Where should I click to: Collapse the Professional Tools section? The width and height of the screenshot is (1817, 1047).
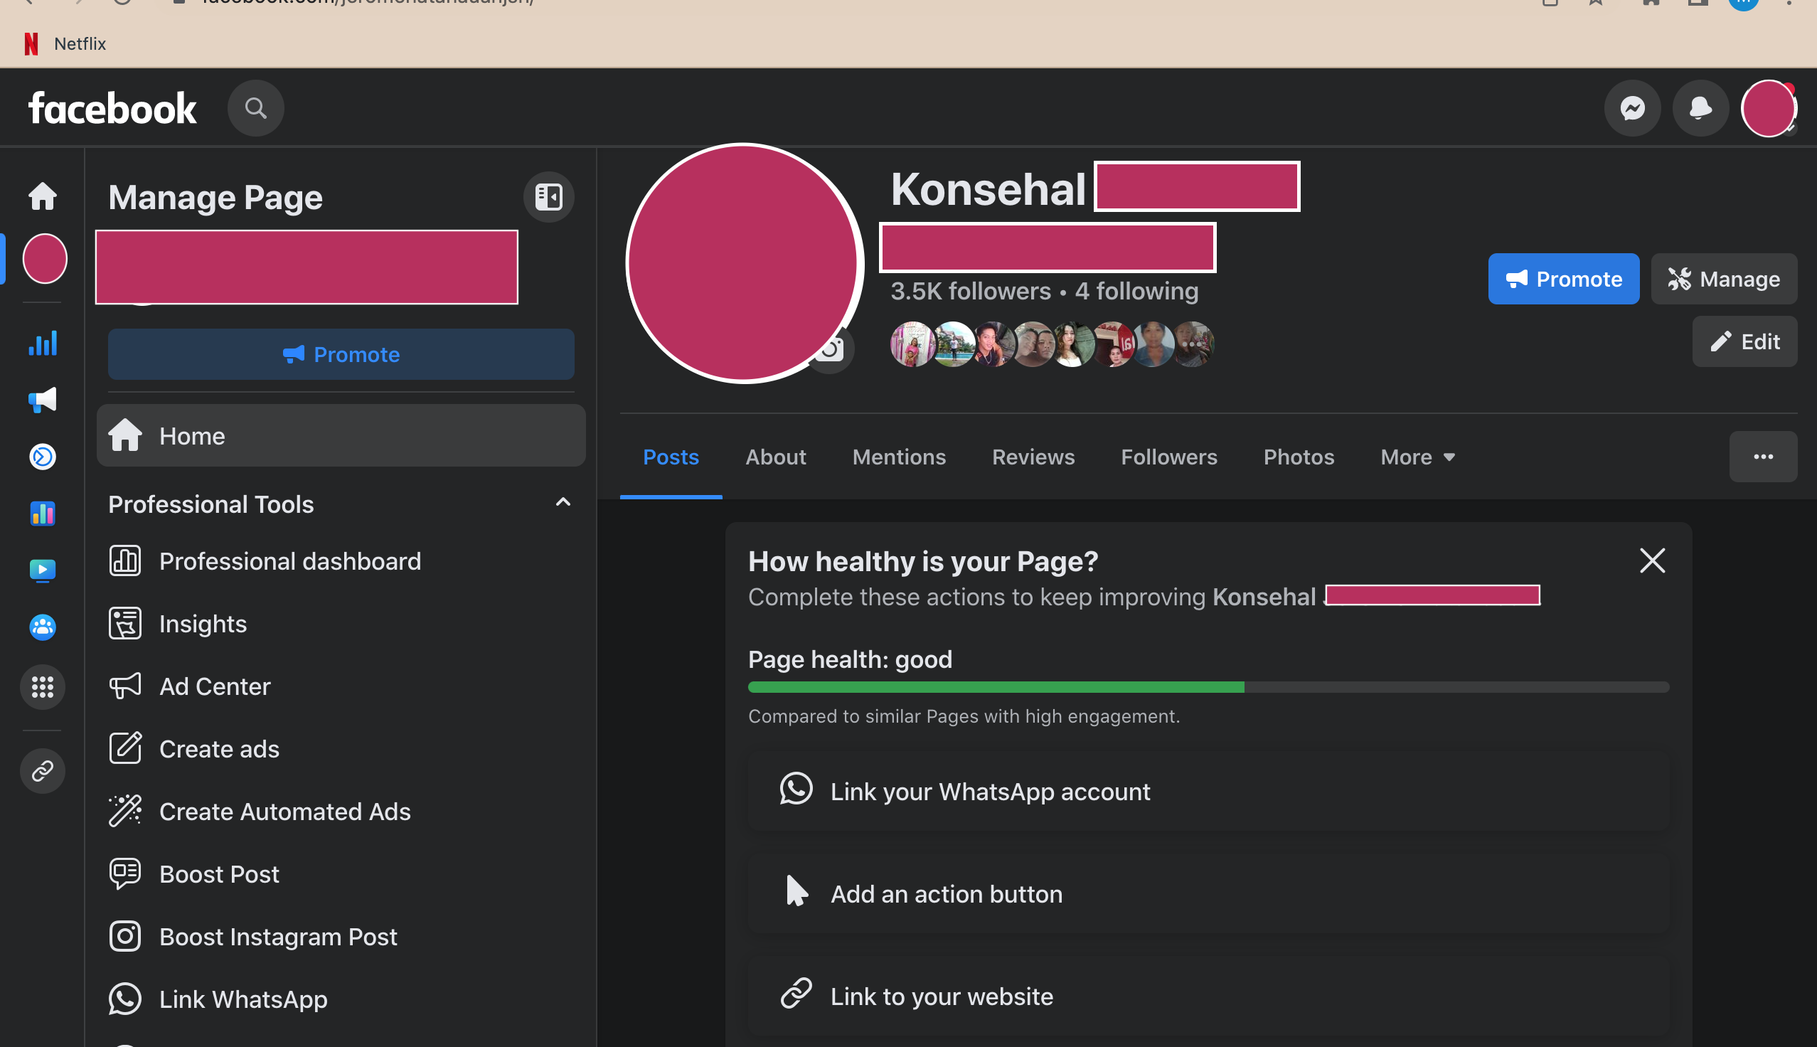coord(563,503)
